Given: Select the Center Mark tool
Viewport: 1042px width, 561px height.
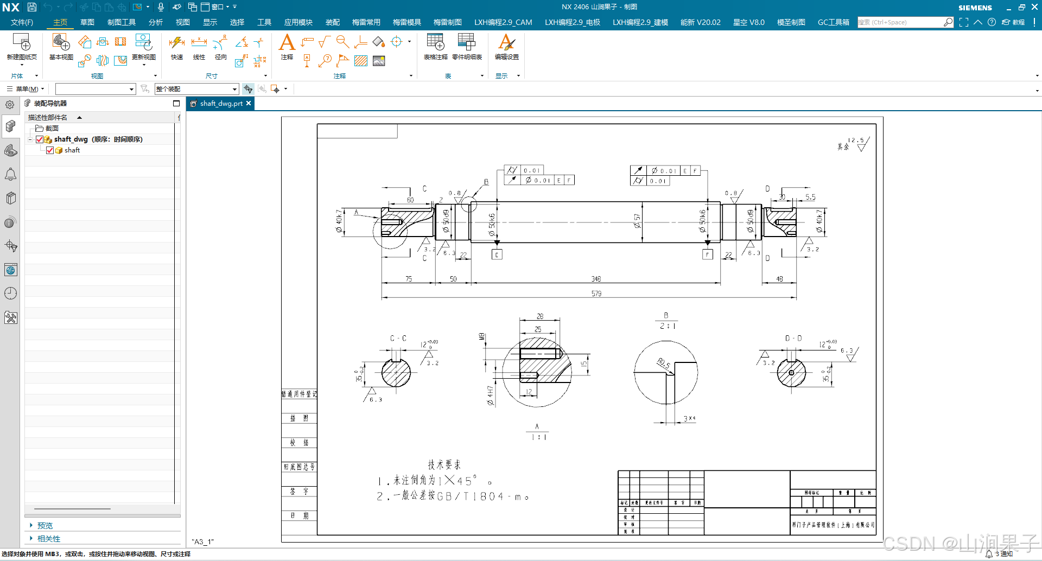Looking at the screenshot, I should pos(397,42).
